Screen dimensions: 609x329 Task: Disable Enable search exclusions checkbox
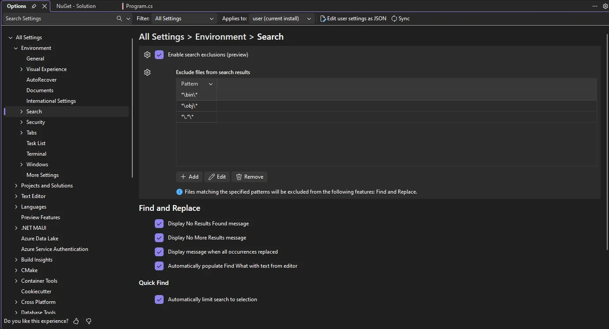(159, 55)
